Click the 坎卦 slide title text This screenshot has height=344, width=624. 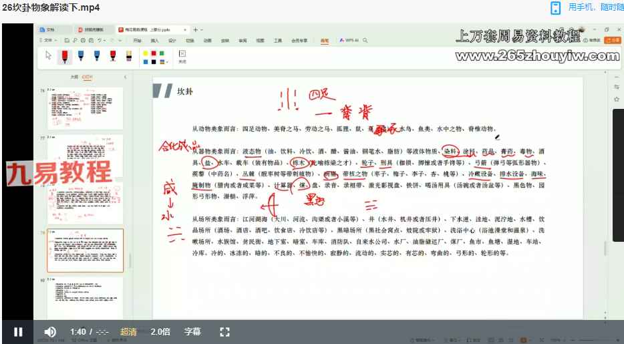(x=184, y=92)
